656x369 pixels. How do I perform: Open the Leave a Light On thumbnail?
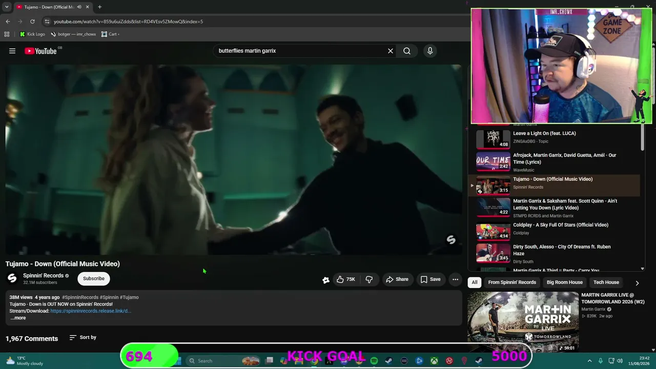pyautogui.click(x=493, y=138)
